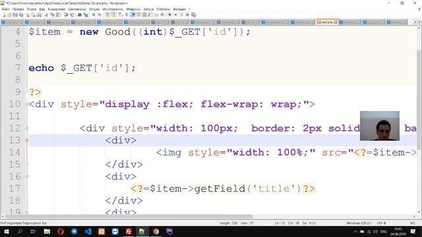Screen dimensions: 422x237
Task: Undo the last edit with green arrow
Action: point(66,15)
